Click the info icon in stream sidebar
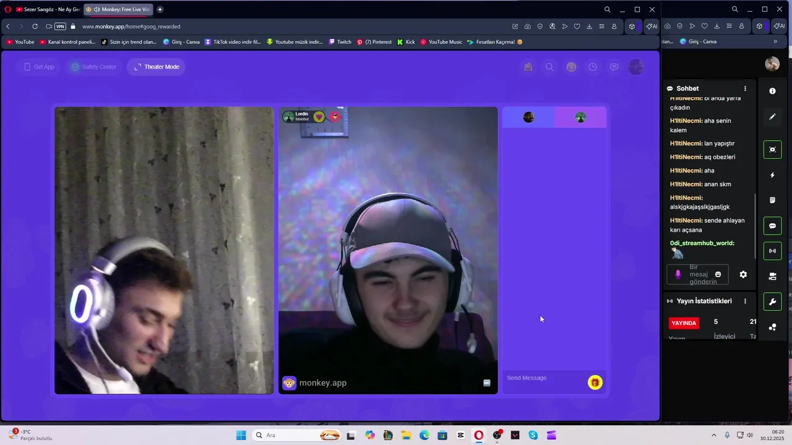Viewport: 792px width, 445px height. [772, 91]
